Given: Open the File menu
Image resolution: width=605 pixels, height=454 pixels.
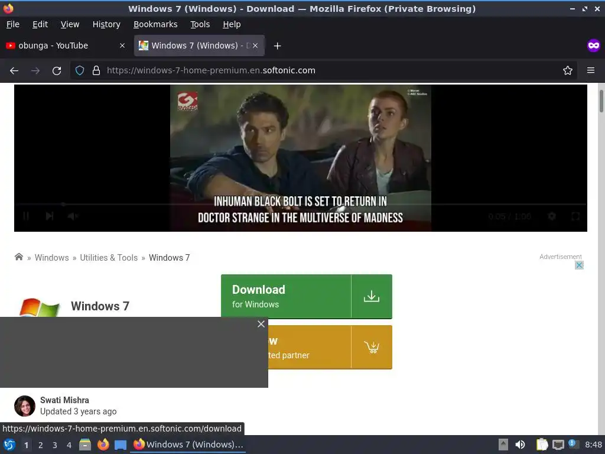Looking at the screenshot, I should (13, 24).
